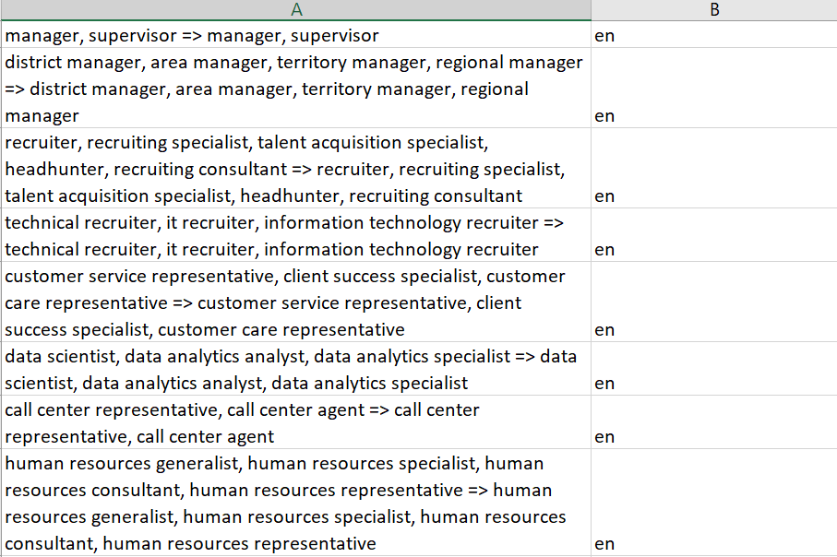Select the customer service representative cell
This screenshot has width=837, height=557.
pyautogui.click(x=295, y=302)
